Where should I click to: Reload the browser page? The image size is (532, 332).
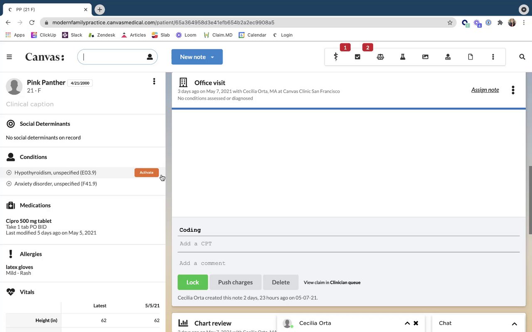[x=32, y=22]
